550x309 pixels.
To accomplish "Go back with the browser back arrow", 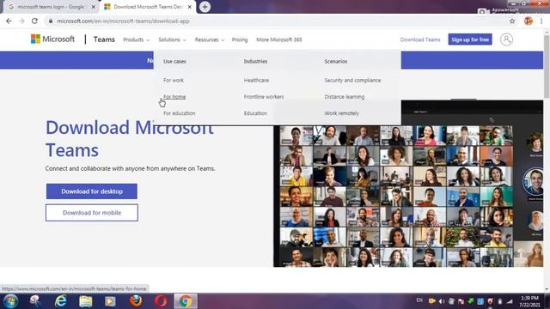I will coord(9,21).
